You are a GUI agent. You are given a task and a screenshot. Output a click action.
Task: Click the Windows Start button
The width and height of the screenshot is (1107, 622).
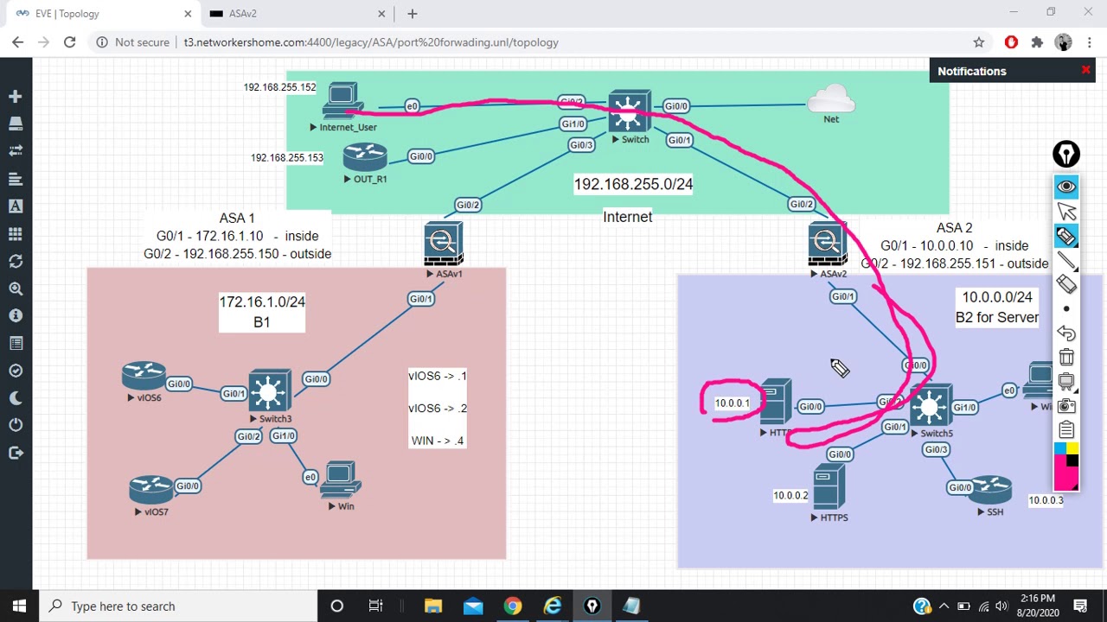[x=20, y=606]
